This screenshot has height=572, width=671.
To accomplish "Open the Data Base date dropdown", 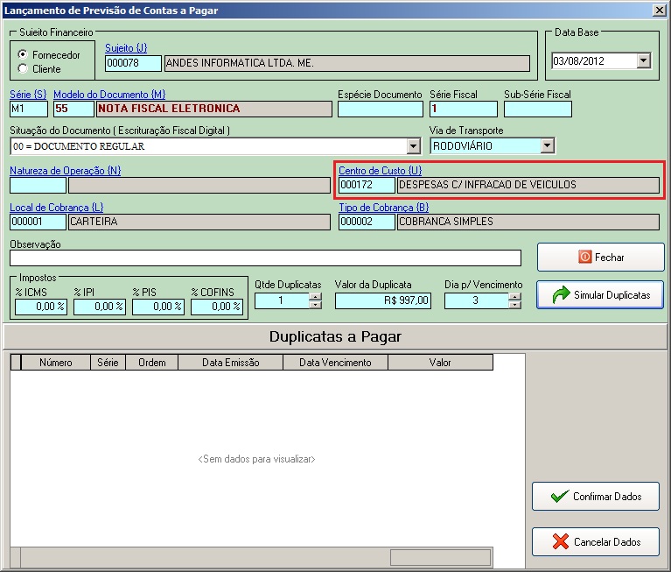I will click(x=643, y=60).
